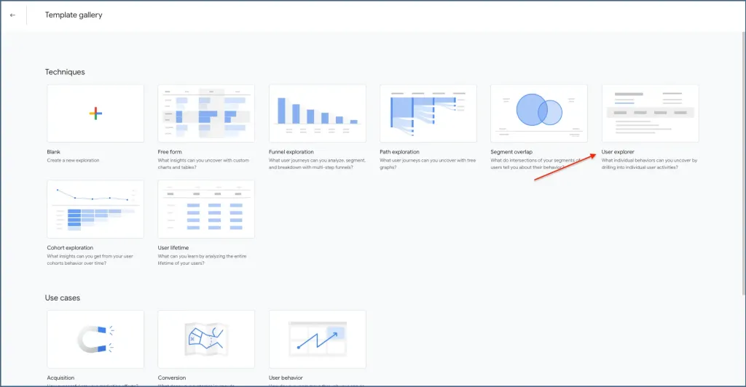The width and height of the screenshot is (746, 387).
Task: Click the Techniques section heading
Action: (65, 72)
